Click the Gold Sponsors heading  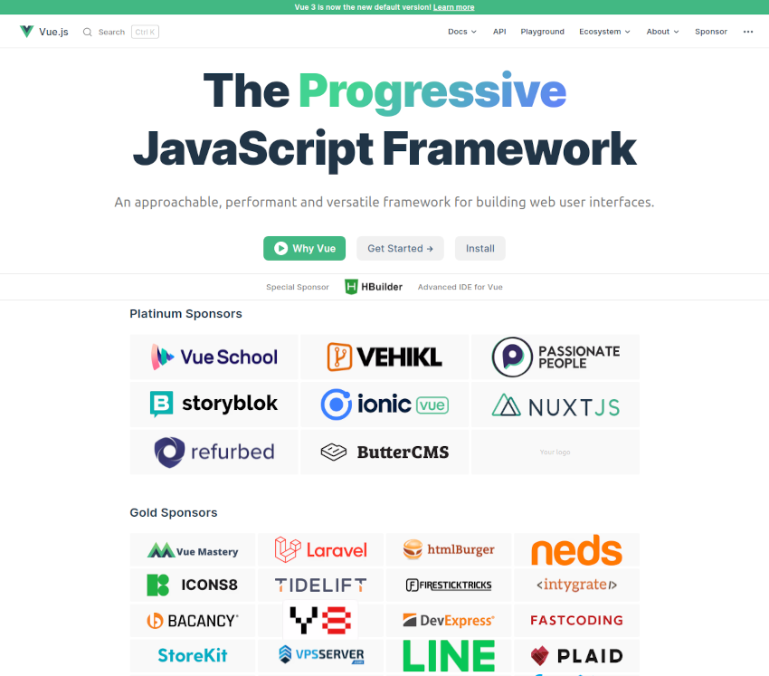(x=174, y=512)
